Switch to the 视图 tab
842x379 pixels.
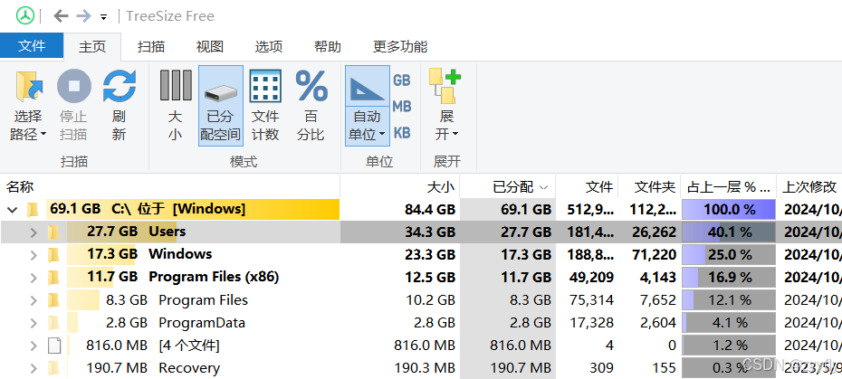point(209,47)
